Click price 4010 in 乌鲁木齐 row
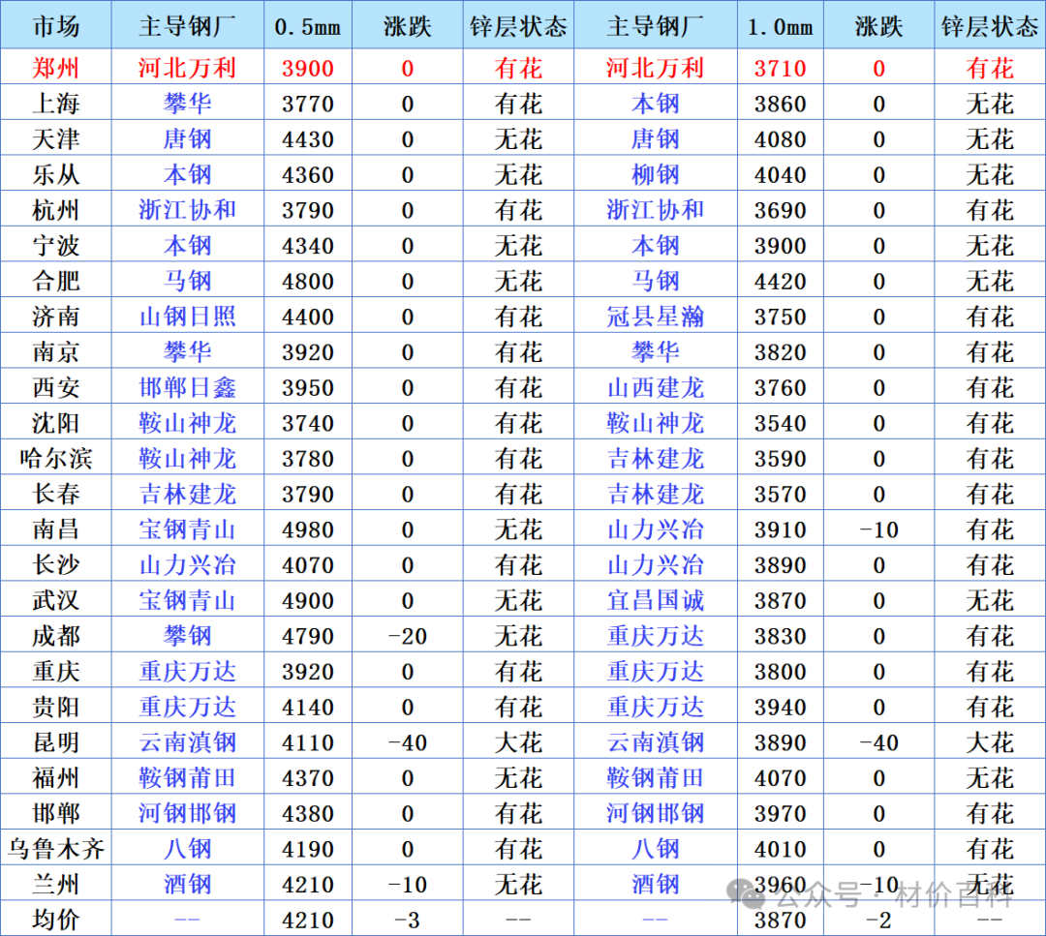This screenshot has width=1046, height=936. [x=781, y=849]
